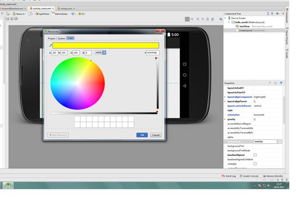Toggle the clickable property checkbox

[x=255, y=164]
